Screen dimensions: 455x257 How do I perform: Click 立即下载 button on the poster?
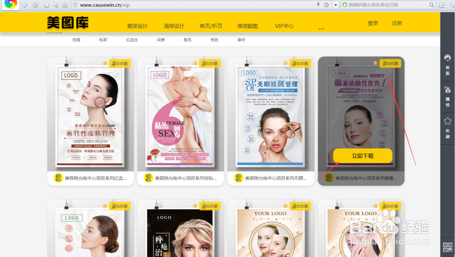[x=363, y=156]
